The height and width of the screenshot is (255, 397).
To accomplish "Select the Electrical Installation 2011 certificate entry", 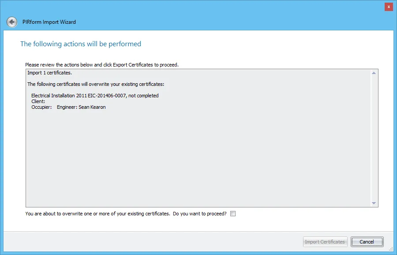I will 94,96.
